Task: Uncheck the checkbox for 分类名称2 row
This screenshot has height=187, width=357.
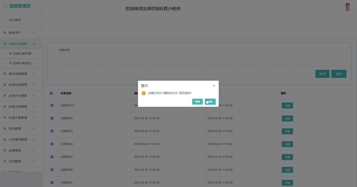Action: click(52, 118)
